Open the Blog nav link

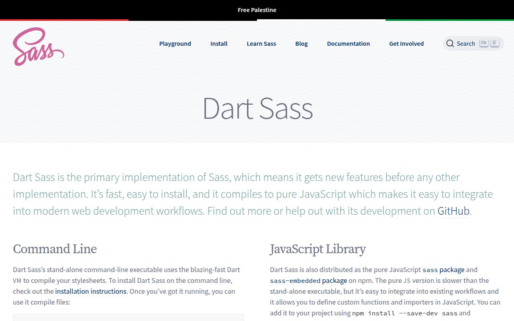302,44
